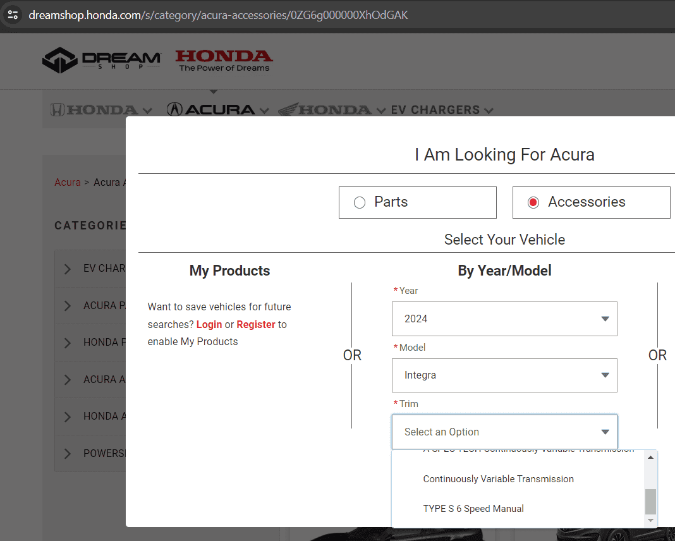Expand the EV CHARGERS category in the sidebar
Viewport: 675px width, 541px height.
click(x=68, y=268)
